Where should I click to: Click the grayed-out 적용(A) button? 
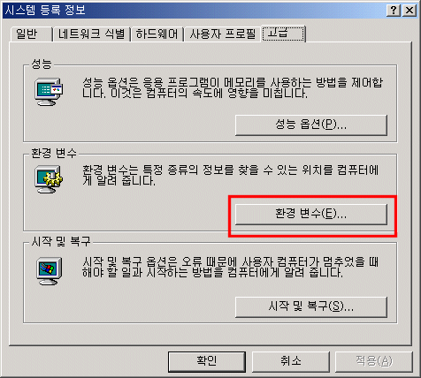pos(374,361)
